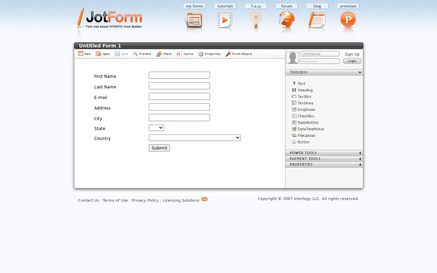Expand the Payment Tools panel
Image resolution: width=437 pixels, height=273 pixels.
pos(360,159)
